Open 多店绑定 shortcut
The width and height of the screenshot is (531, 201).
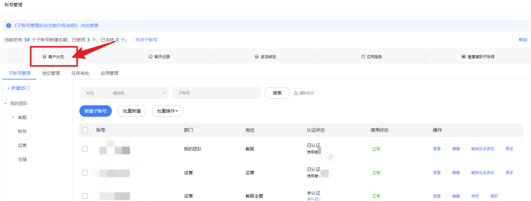(265, 57)
